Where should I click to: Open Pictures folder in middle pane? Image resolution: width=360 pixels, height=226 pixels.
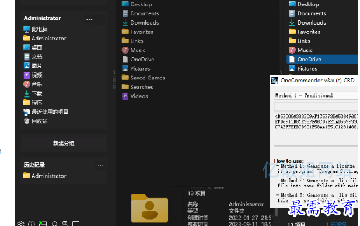[x=136, y=68]
